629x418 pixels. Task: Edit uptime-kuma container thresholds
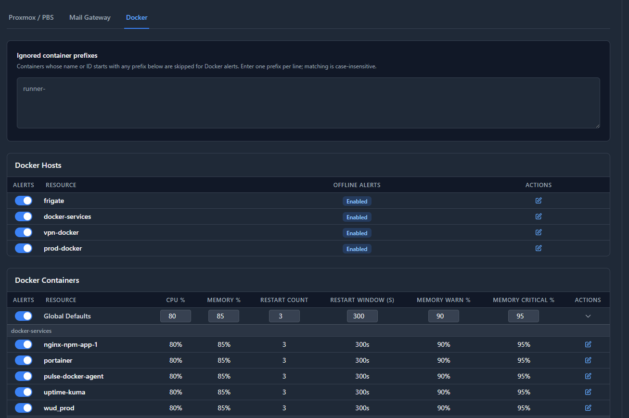tap(588, 392)
